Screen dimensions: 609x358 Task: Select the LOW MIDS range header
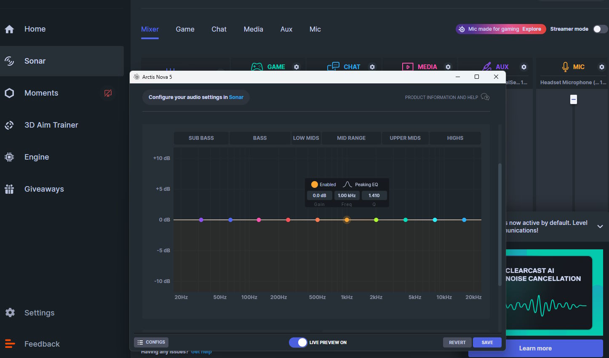pyautogui.click(x=306, y=138)
